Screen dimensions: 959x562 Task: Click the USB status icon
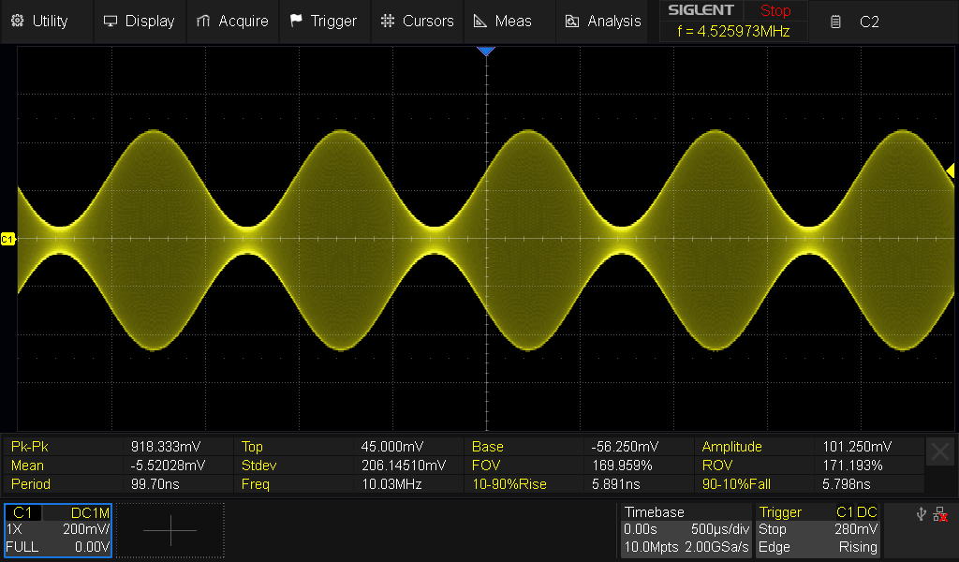922,514
